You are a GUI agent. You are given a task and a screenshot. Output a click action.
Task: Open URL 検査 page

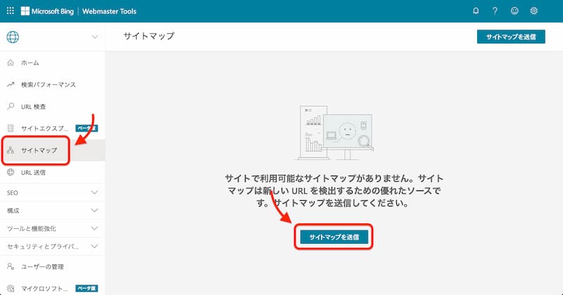52,107
